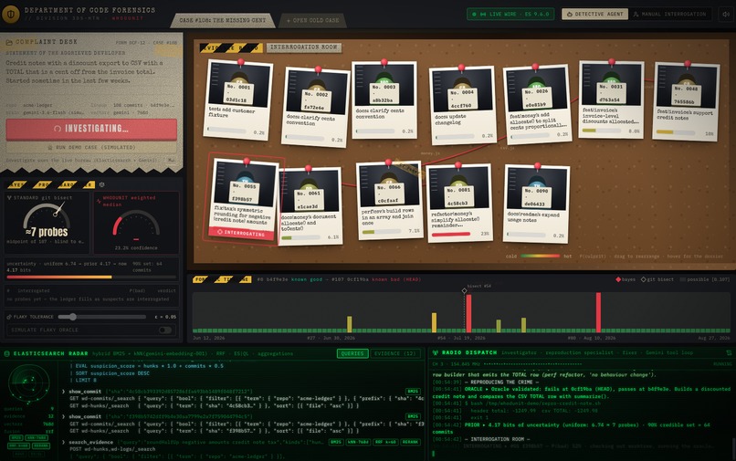Click the BM25 badge on first show_commit row

[413, 391]
